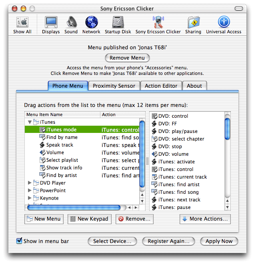Click the actions list scroll down arrow
258x265 pixels.
pyautogui.click(x=228, y=207)
